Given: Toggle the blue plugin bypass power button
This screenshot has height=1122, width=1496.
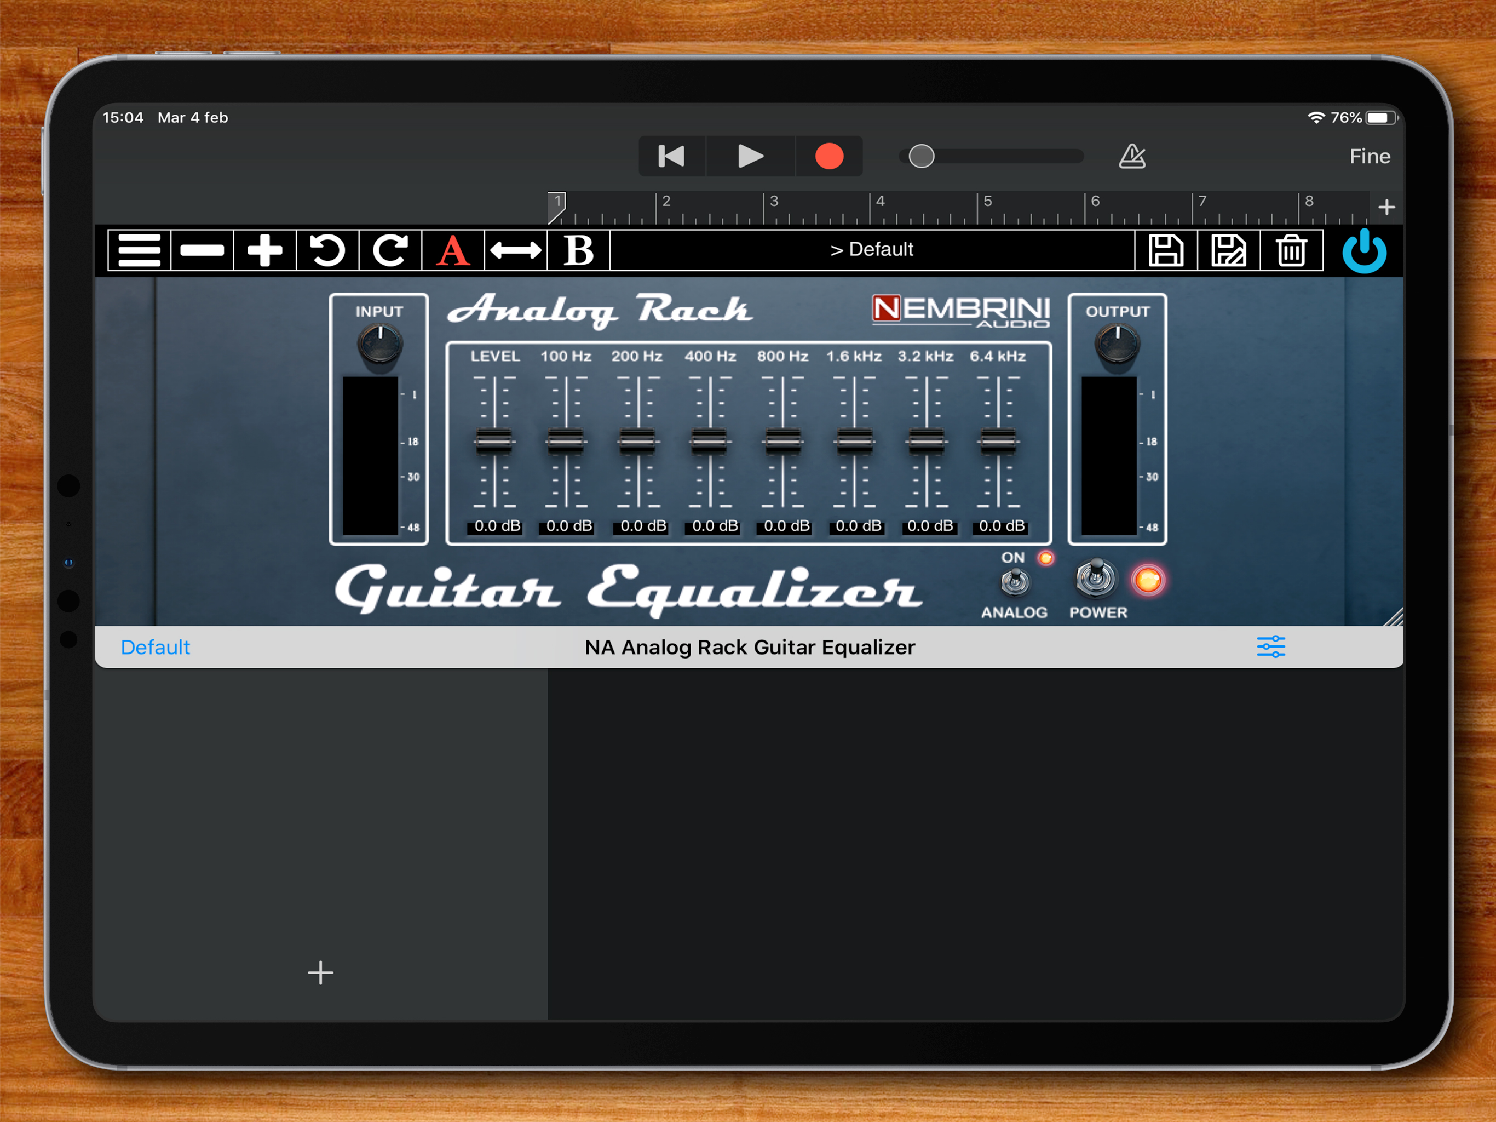Looking at the screenshot, I should click(x=1364, y=251).
